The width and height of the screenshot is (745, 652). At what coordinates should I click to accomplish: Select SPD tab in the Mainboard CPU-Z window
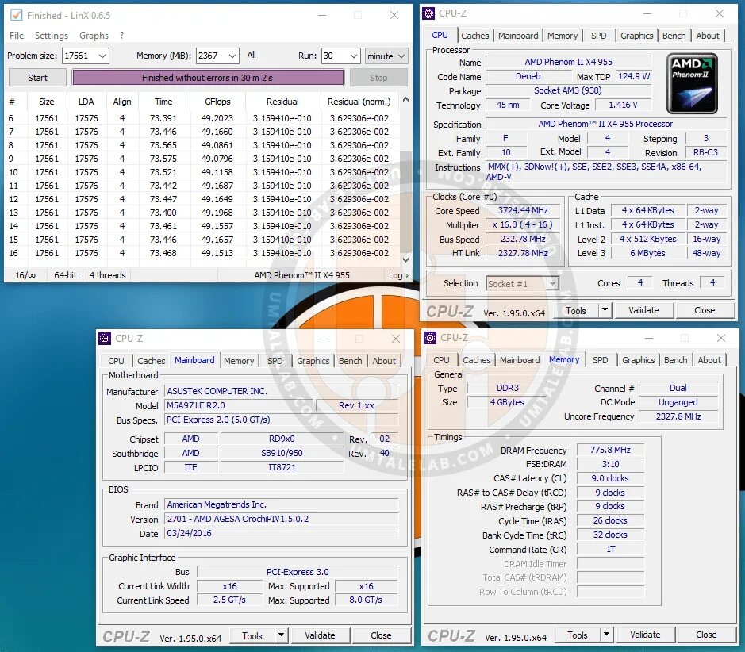(x=275, y=361)
